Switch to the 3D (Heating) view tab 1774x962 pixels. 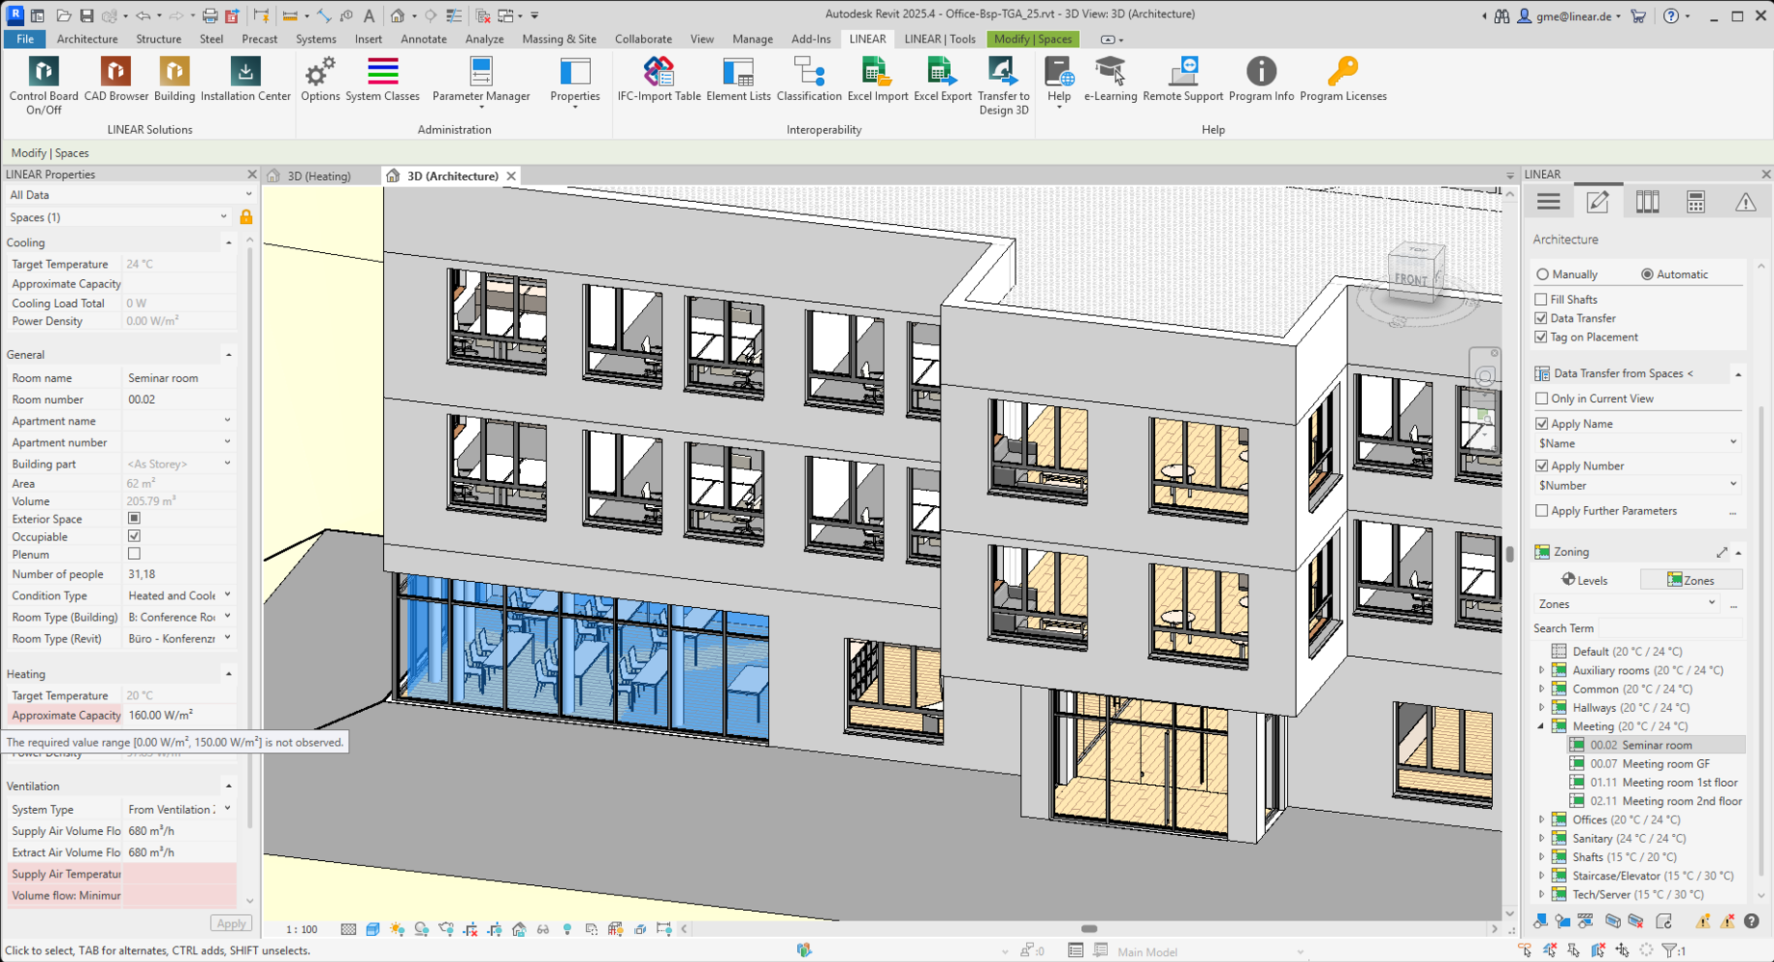click(319, 176)
